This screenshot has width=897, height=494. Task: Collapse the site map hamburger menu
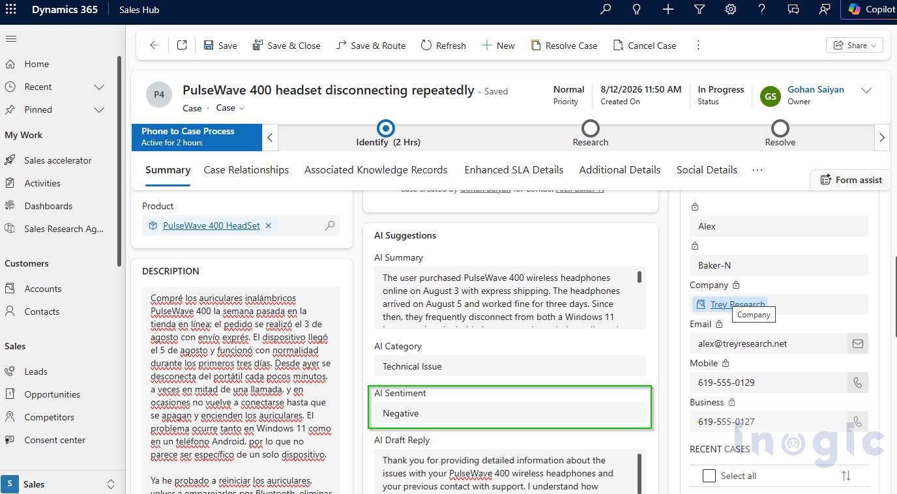point(10,39)
